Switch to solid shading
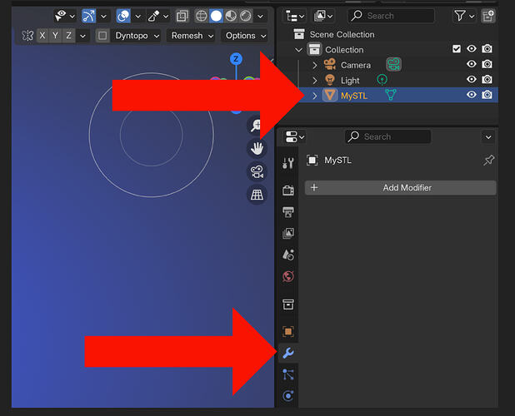 (216, 16)
